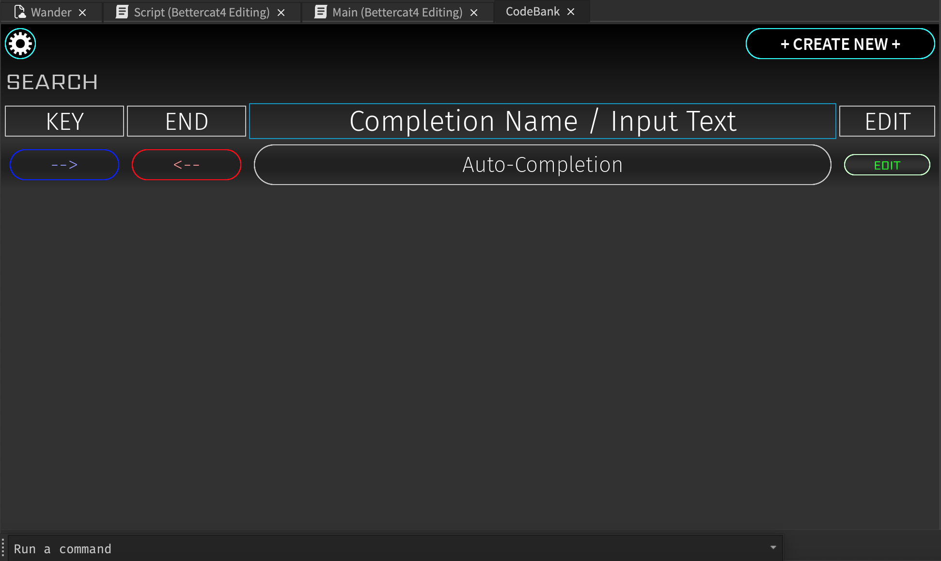Click the script icon on the Main tab
The image size is (941, 561).
[x=320, y=12]
